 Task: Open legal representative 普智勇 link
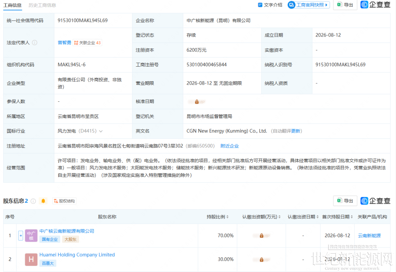point(65,42)
